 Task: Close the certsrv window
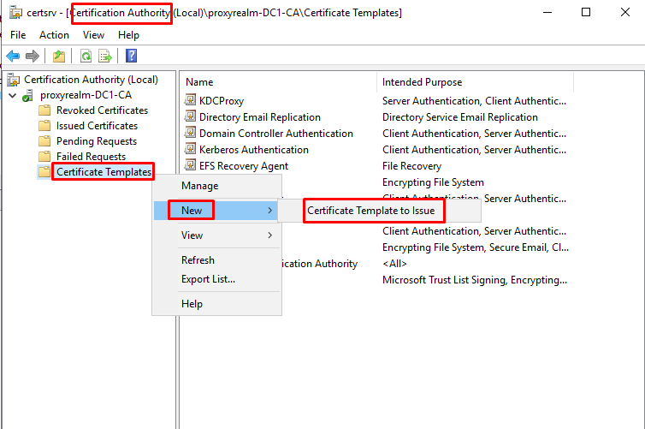coord(625,12)
